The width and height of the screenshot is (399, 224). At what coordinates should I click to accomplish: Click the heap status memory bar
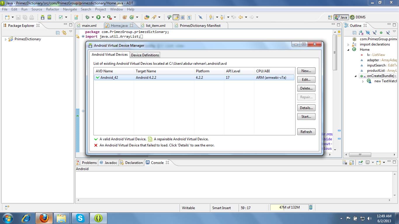click(x=289, y=207)
